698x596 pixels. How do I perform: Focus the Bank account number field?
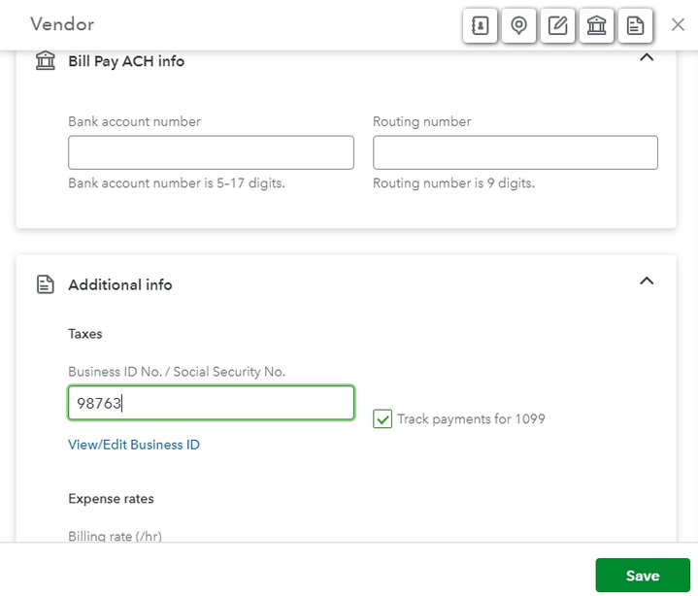point(211,152)
